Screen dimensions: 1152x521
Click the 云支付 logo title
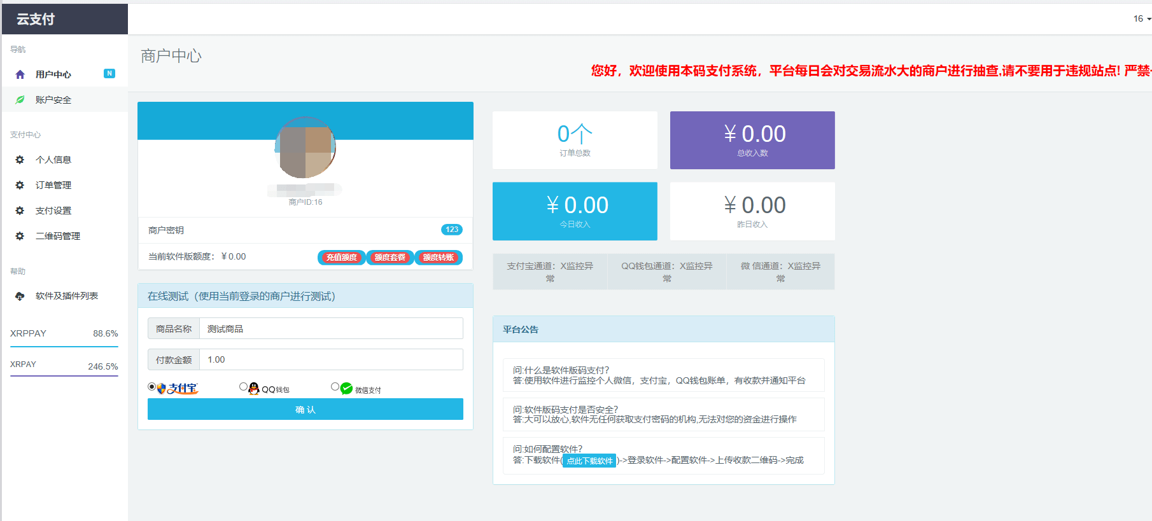[x=36, y=19]
